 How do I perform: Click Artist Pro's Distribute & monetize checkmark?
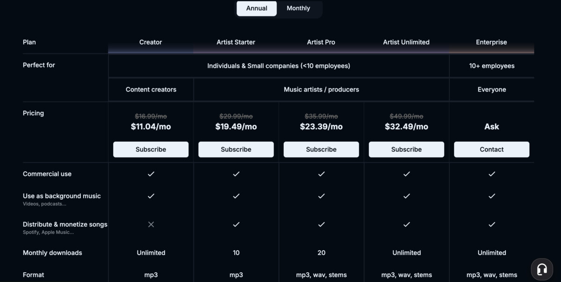point(321,224)
